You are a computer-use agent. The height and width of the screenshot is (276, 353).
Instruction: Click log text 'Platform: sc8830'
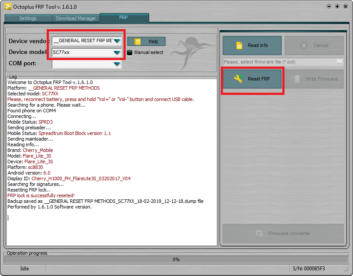(x=25, y=167)
